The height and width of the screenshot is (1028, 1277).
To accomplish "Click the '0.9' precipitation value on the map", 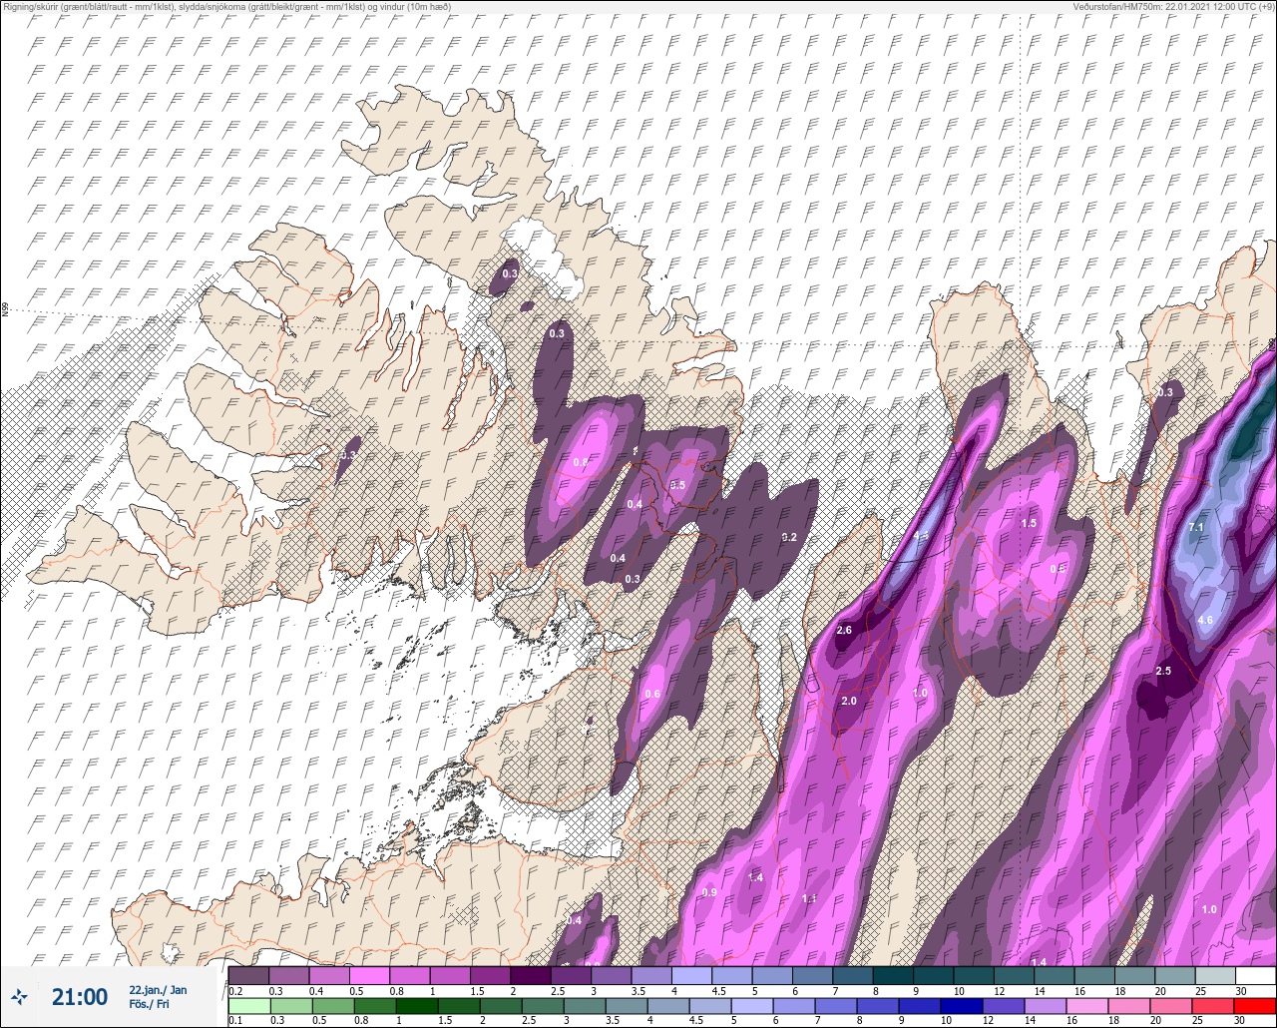I will (x=709, y=891).
